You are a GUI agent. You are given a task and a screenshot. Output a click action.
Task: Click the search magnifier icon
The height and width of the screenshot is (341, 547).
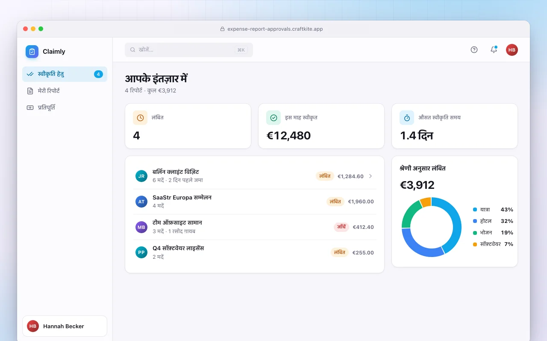pos(133,50)
